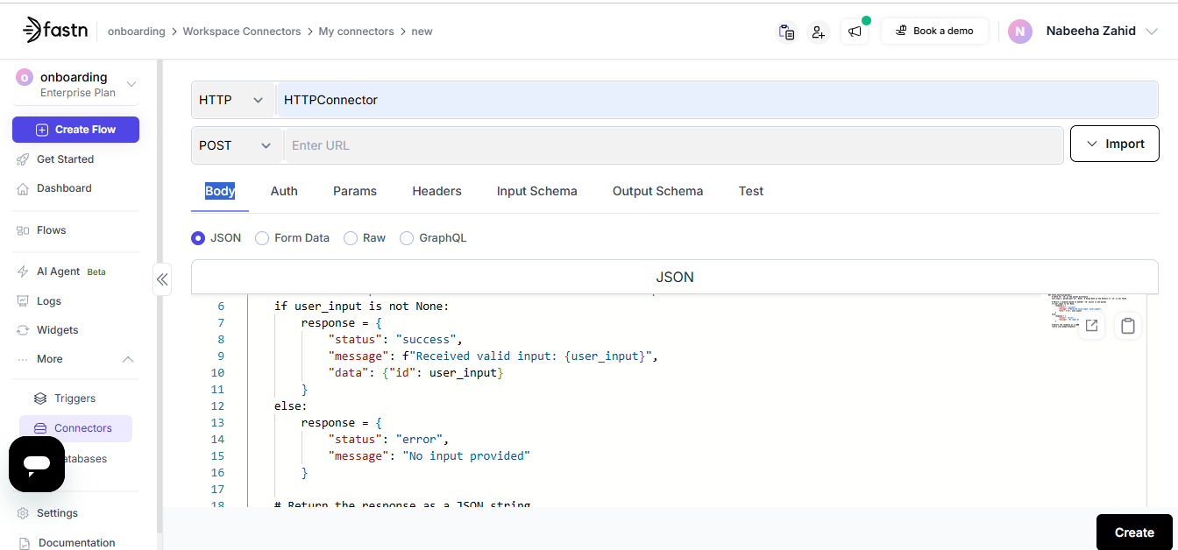Select the Form Data body type

(x=292, y=237)
